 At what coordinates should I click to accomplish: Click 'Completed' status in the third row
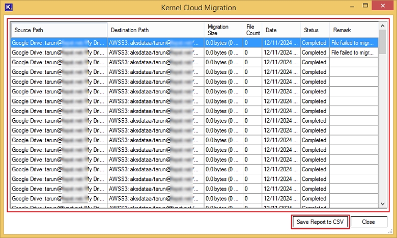[315, 62]
